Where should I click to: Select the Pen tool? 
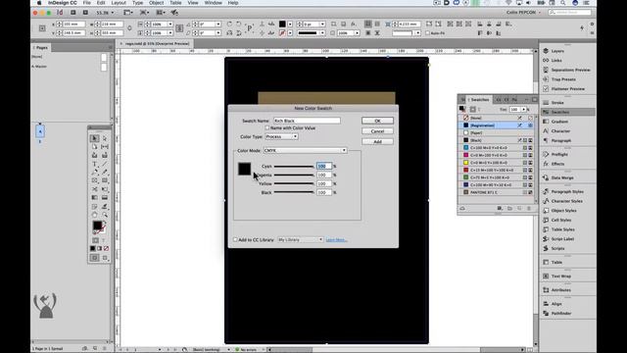tap(95, 173)
